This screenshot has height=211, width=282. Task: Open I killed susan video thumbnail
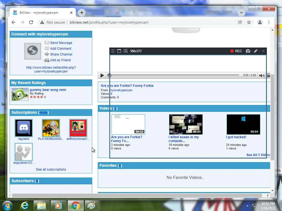pos(186,124)
